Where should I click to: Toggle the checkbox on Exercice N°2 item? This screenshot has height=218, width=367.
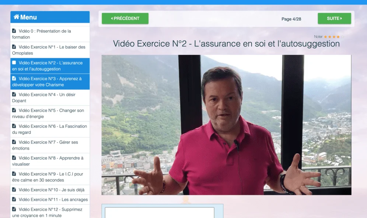coord(14,63)
